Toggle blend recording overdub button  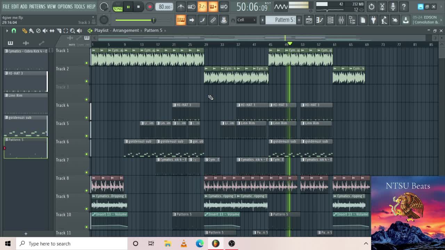click(213, 7)
